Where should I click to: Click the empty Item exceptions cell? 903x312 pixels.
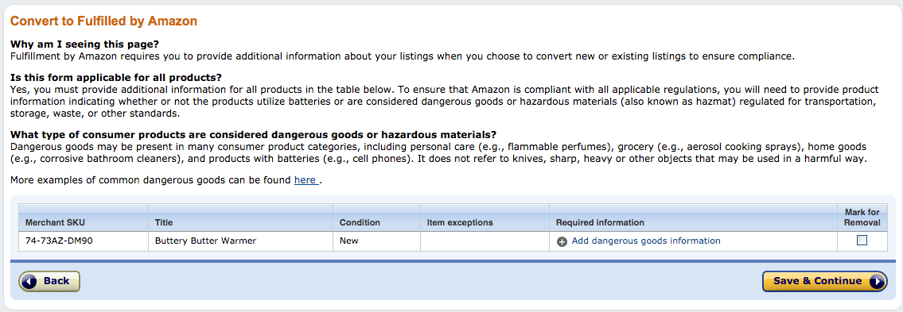pos(485,241)
